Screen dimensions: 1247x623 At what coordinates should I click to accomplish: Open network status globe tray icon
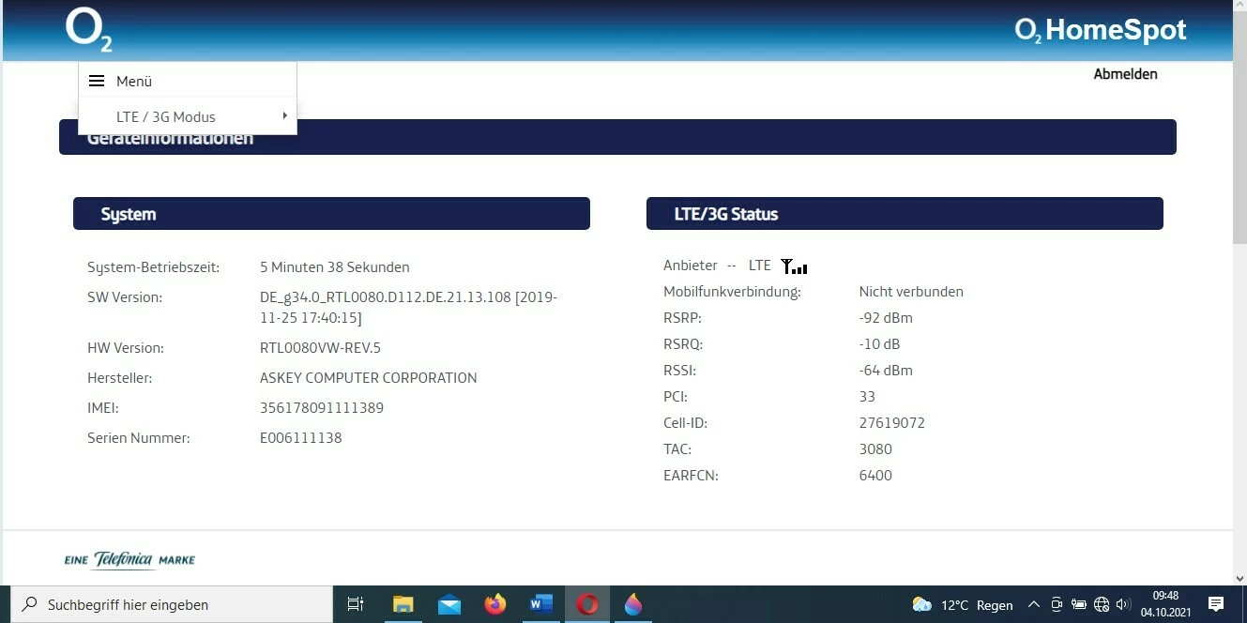(x=1102, y=605)
